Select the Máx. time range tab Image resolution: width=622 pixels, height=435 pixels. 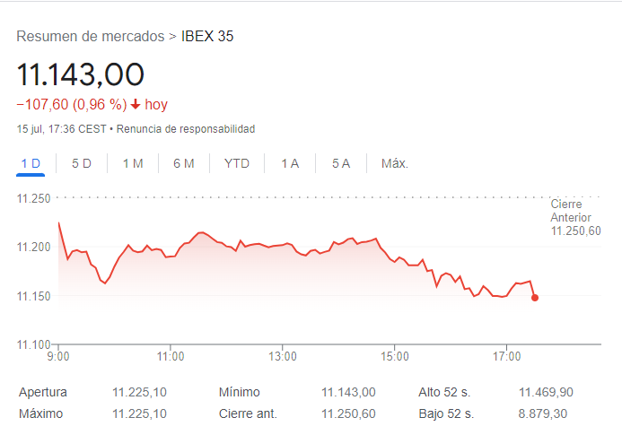coord(395,163)
